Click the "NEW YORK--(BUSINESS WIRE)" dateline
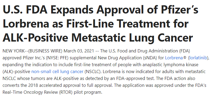 [x=33, y=51]
